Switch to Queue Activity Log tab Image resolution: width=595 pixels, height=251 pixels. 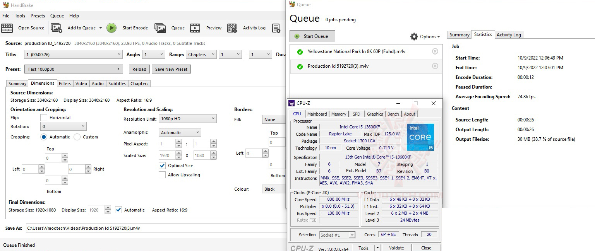(x=509, y=35)
